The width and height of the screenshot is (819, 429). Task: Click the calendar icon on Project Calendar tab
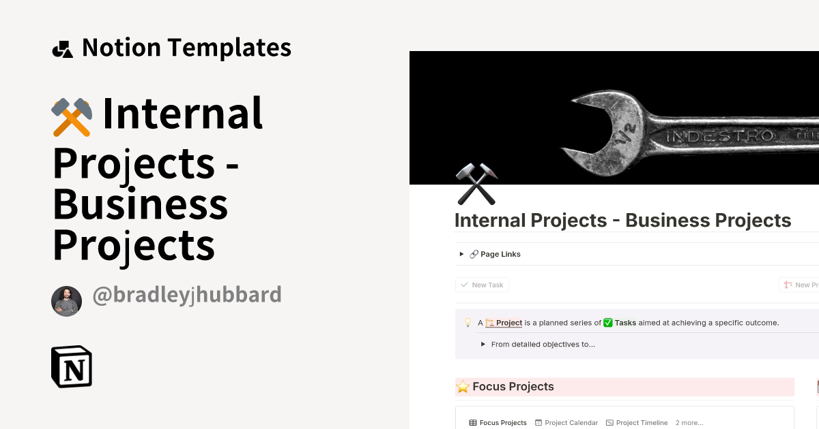pyautogui.click(x=540, y=422)
